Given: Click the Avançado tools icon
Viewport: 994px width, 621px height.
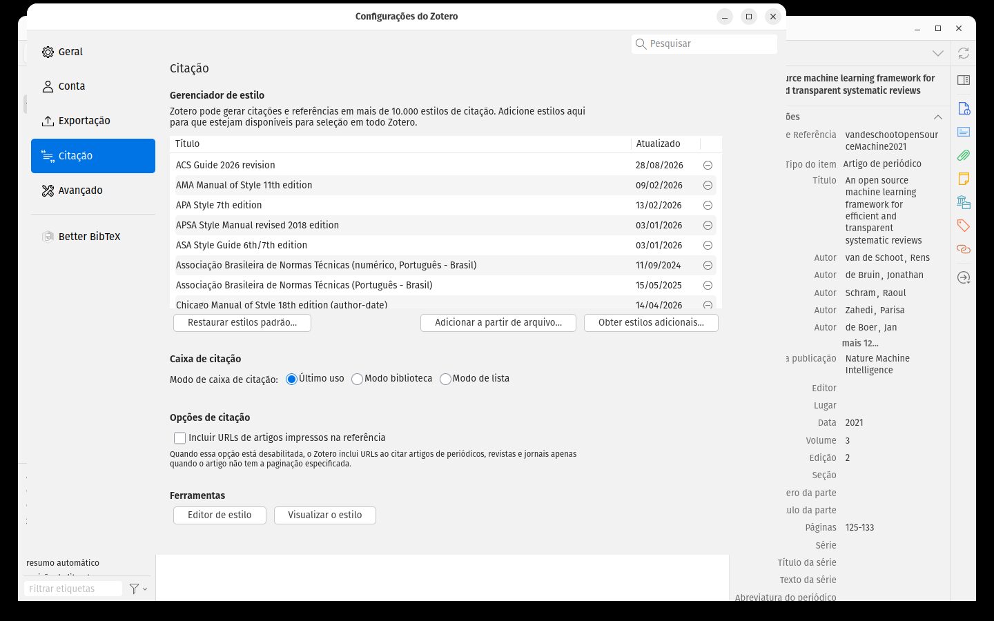Looking at the screenshot, I should (48, 190).
